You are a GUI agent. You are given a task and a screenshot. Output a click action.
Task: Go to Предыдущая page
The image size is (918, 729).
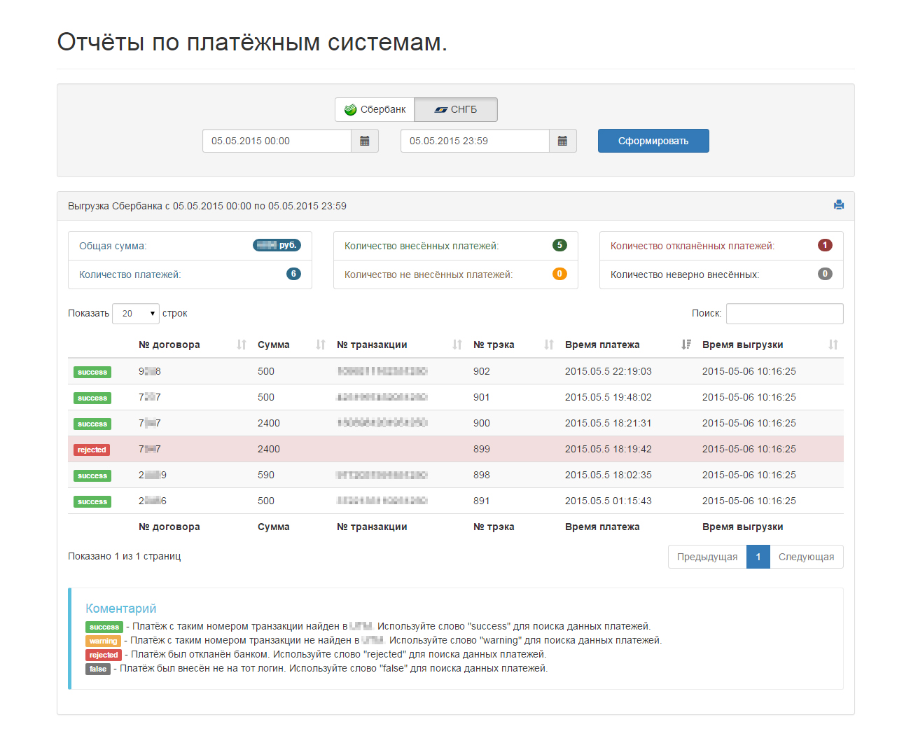tap(707, 557)
